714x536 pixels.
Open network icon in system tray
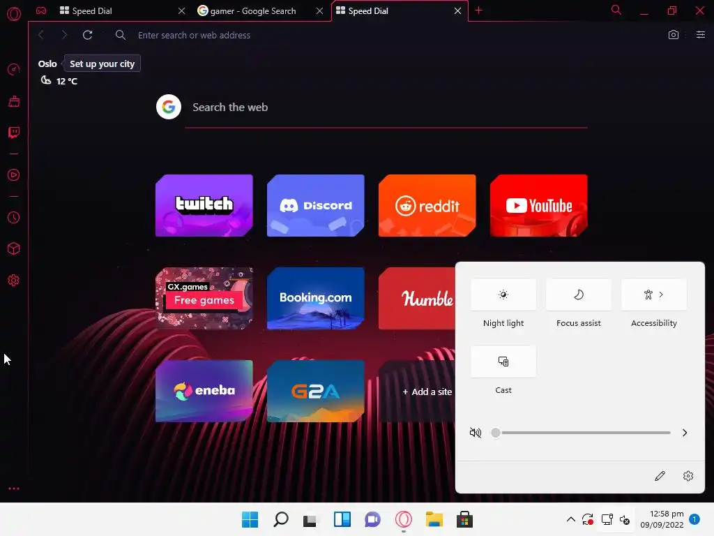click(x=607, y=519)
